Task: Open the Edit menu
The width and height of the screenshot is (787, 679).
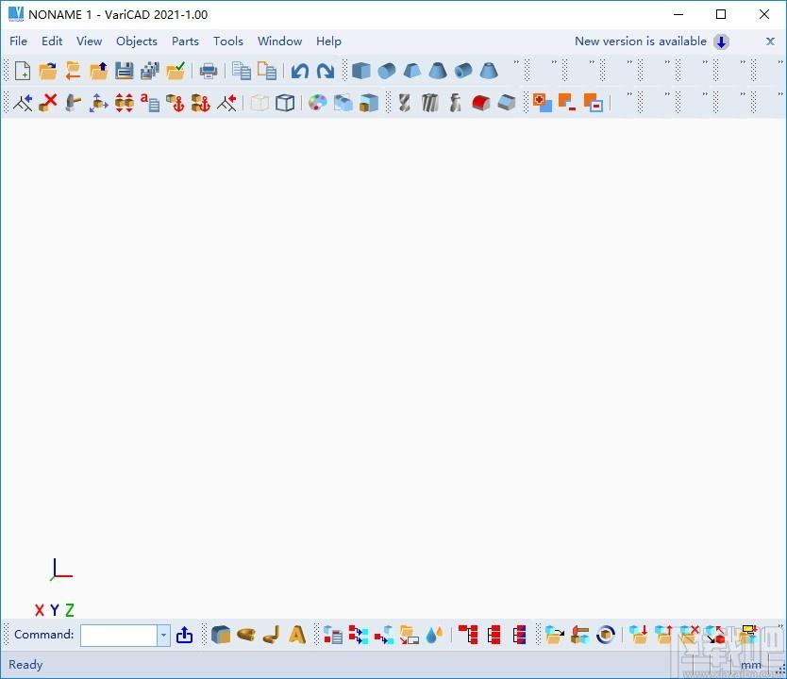Action: pyautogui.click(x=52, y=41)
